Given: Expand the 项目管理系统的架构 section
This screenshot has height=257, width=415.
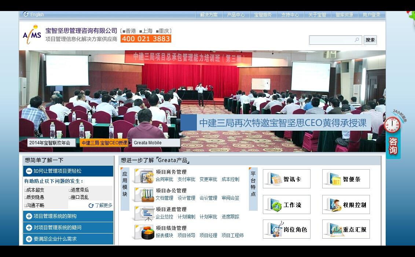Looking at the screenshot, I should 68,216.
